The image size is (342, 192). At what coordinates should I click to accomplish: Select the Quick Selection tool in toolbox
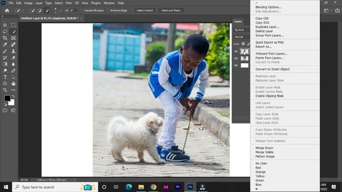[x=13, y=31]
